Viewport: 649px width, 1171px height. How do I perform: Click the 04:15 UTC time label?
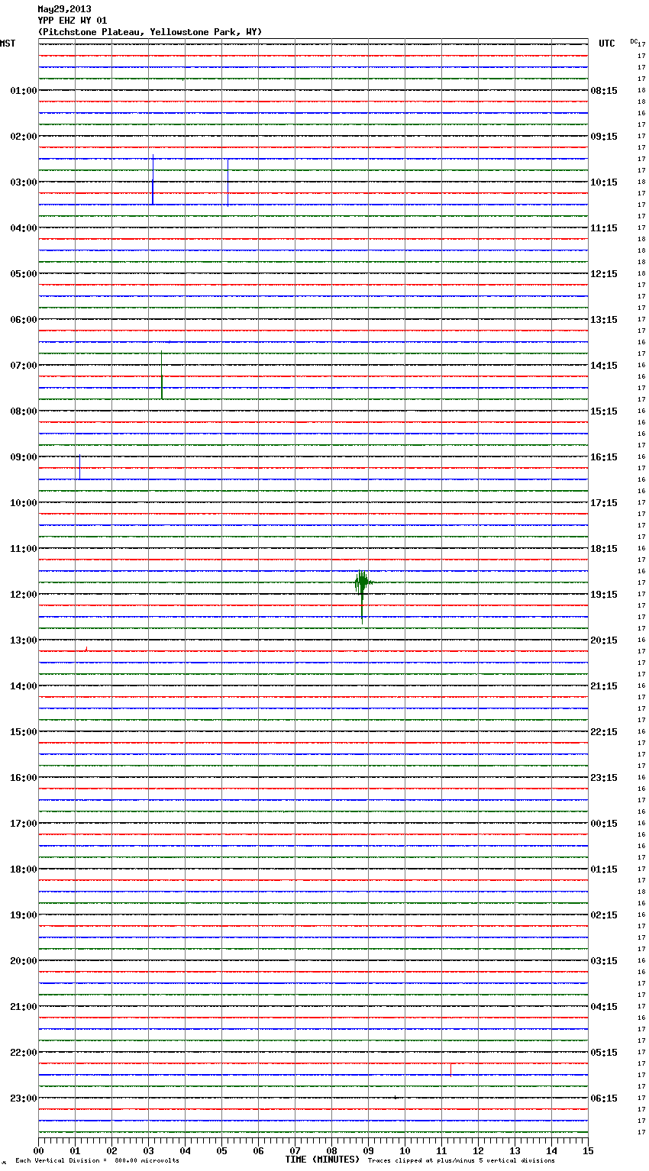tap(604, 1007)
